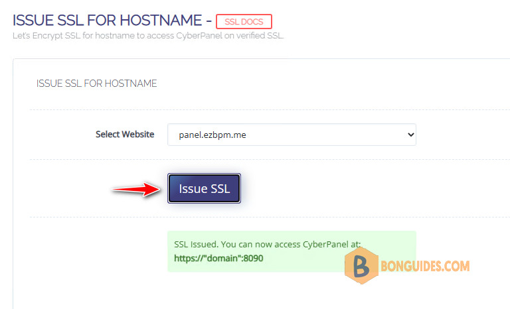Viewport: 510px width, 309px height.
Task: Open the SSL DOCS link
Action: click(x=244, y=22)
